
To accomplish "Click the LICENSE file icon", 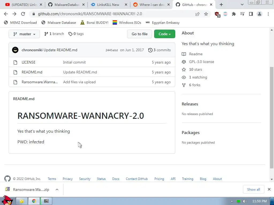I will click(15, 62).
